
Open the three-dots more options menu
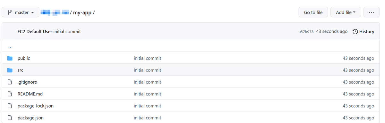(372, 12)
